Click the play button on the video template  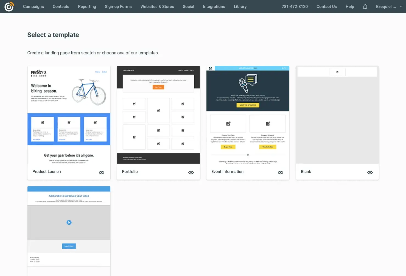(x=69, y=222)
